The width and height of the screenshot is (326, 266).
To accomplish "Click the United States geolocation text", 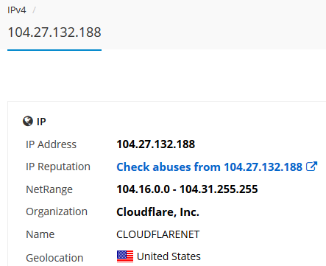I will pos(169,256).
